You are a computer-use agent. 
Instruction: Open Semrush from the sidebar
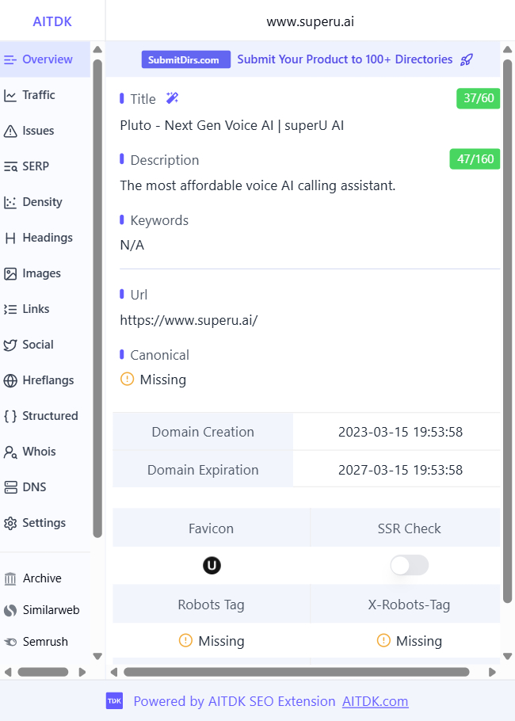tap(44, 642)
